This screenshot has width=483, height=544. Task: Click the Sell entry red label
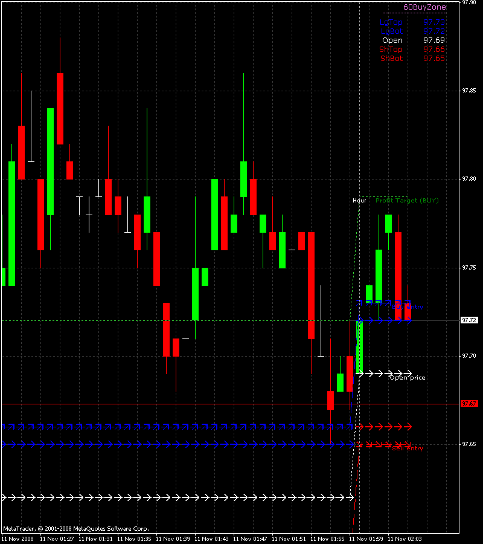[x=408, y=448]
